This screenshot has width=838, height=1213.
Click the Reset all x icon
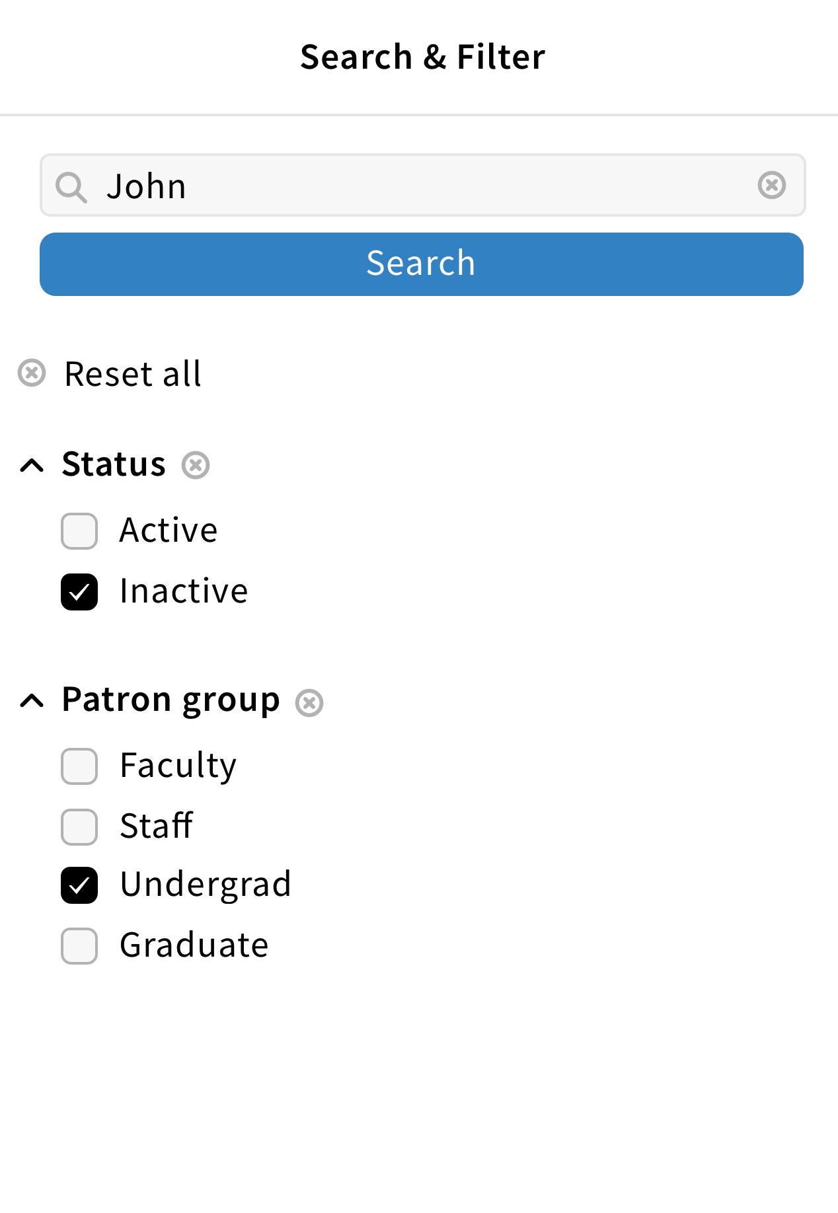32,373
